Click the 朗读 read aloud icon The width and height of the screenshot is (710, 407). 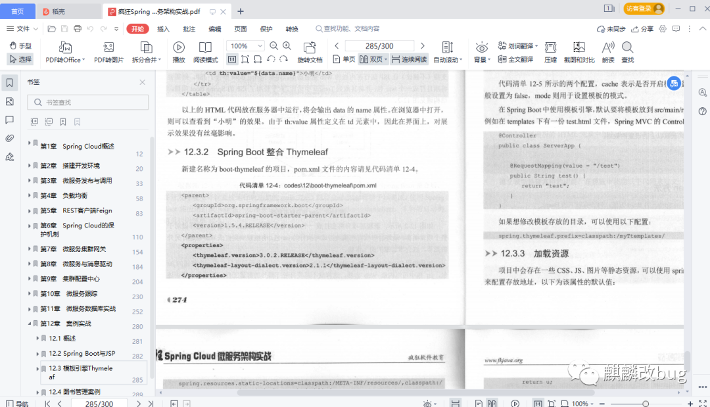608,53
